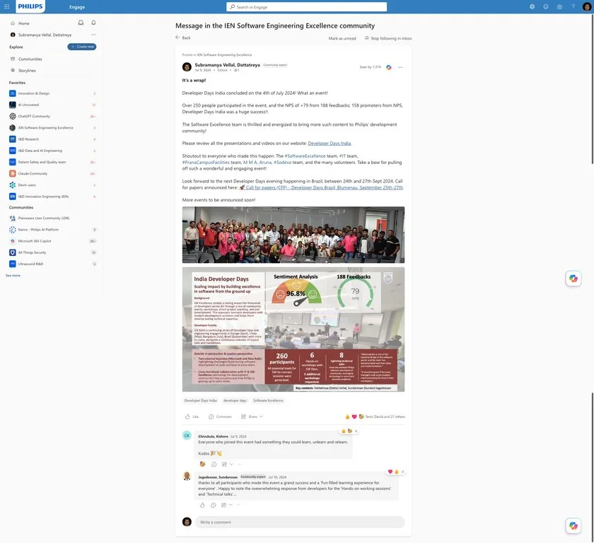Open the Claude Community icon in Favorites

(x=13, y=173)
